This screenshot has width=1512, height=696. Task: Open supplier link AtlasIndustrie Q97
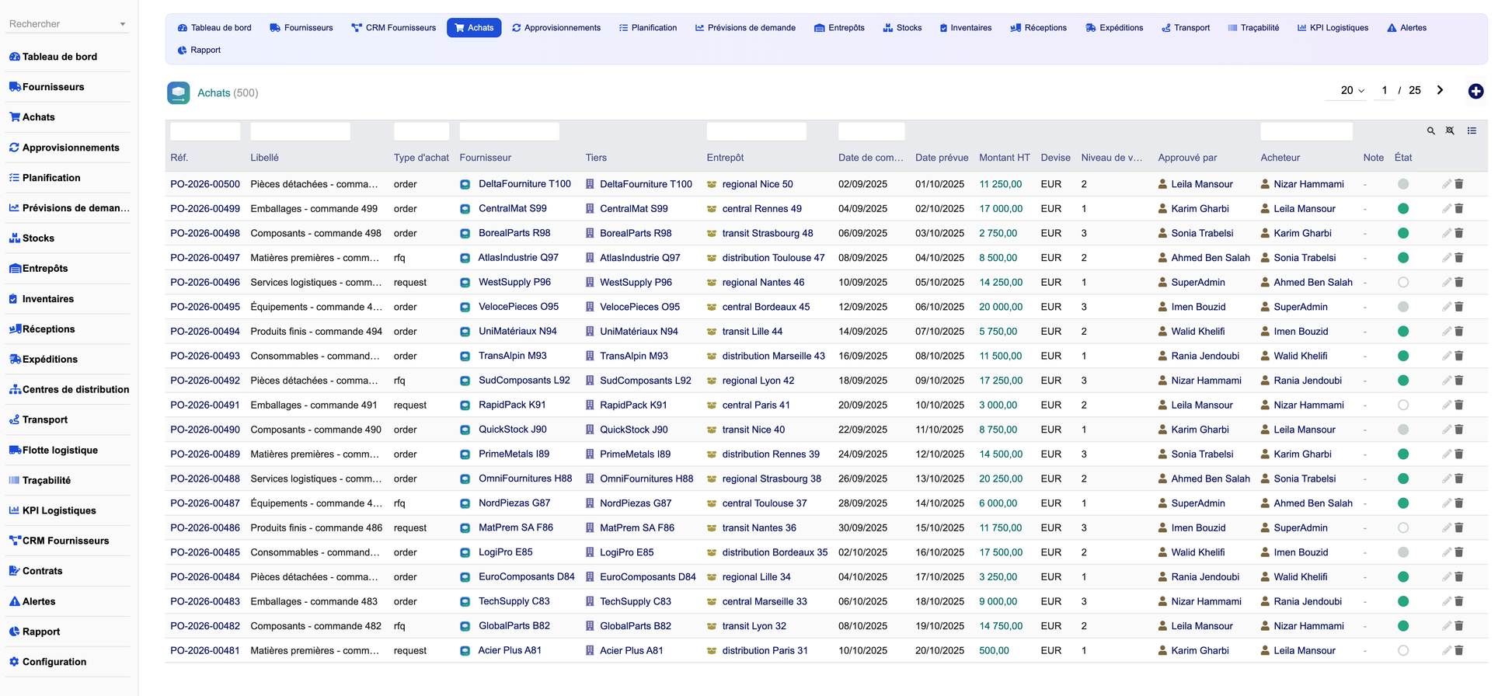click(x=518, y=258)
